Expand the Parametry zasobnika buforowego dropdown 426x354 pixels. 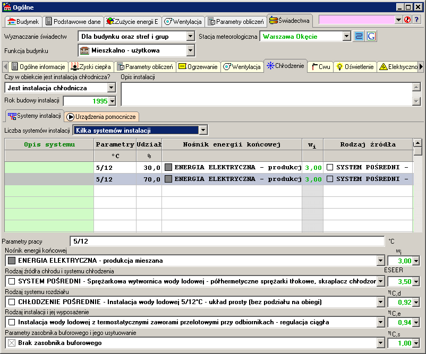pos(381,343)
